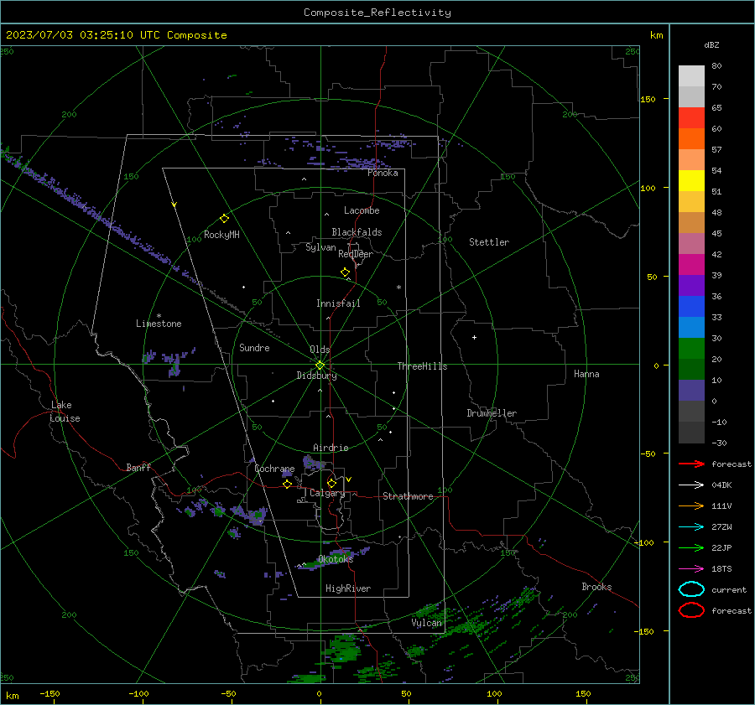This screenshot has width=755, height=705.
Task: Click the yellow diamond marker near Cochrane
Action: [x=288, y=484]
